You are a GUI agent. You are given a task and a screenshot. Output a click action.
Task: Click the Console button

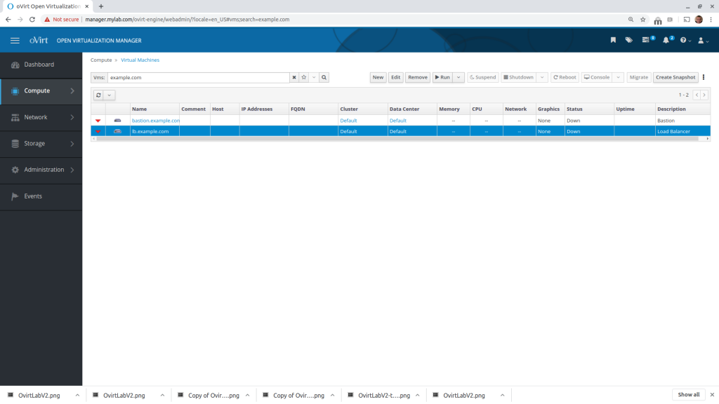[x=597, y=77]
